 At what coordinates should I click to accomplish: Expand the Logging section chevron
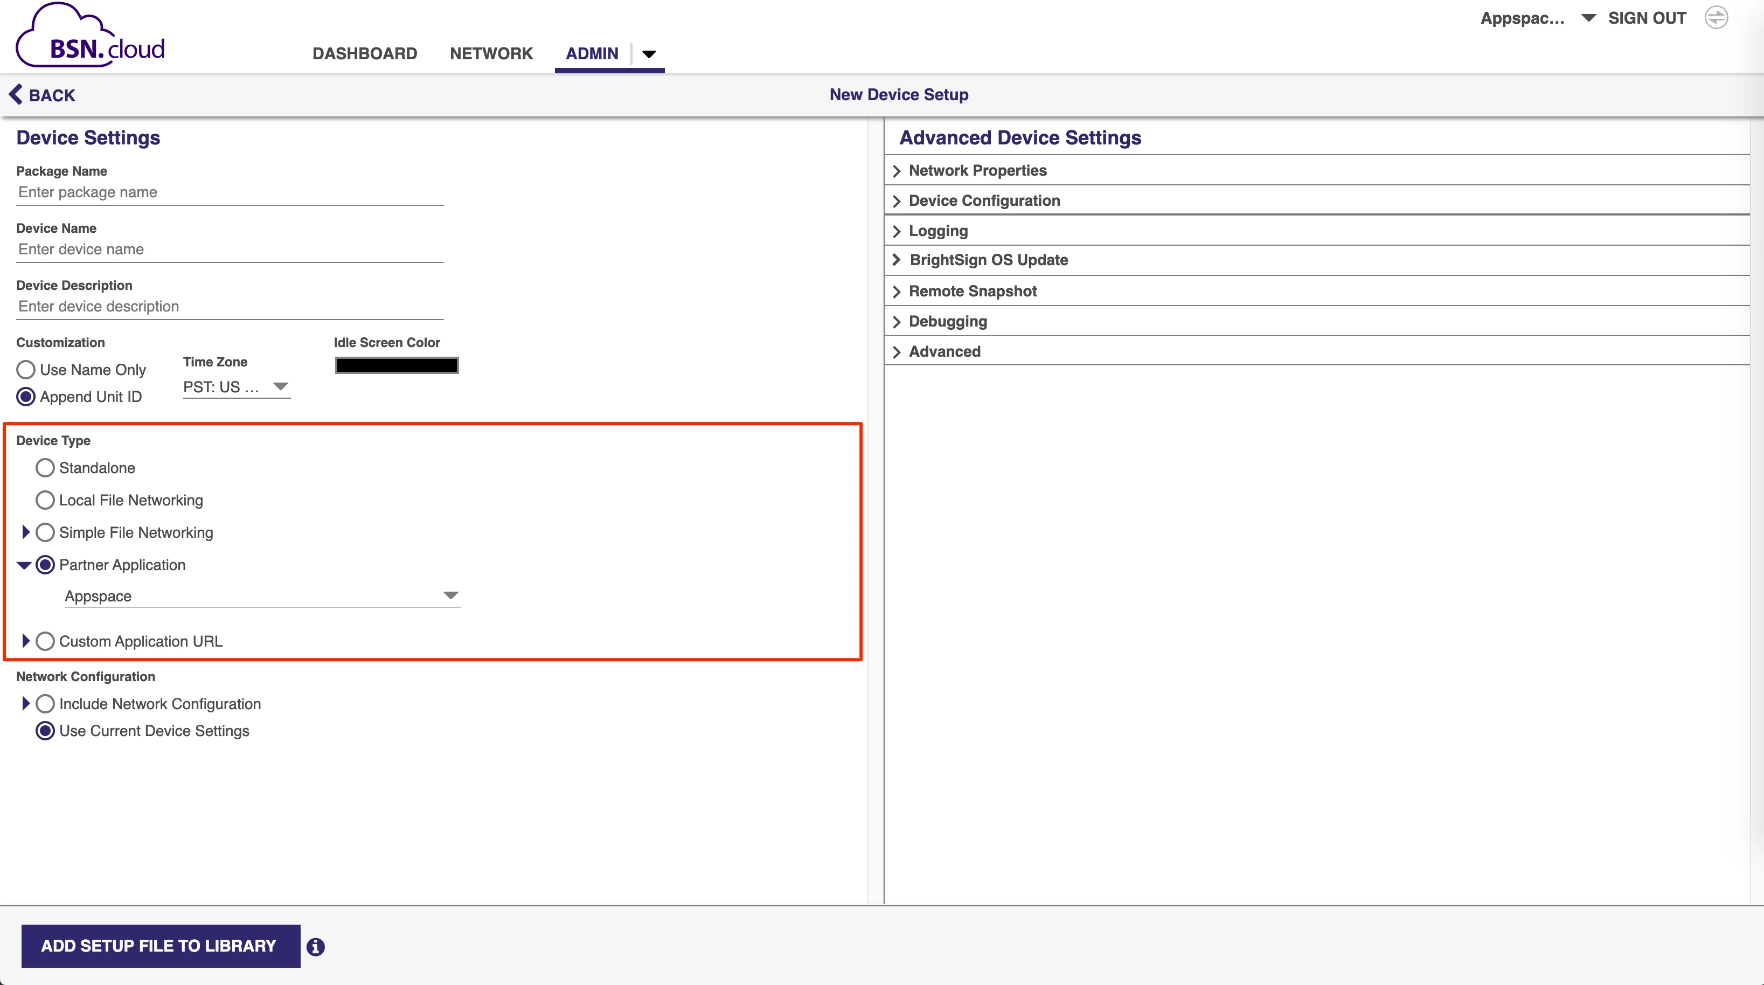point(897,232)
